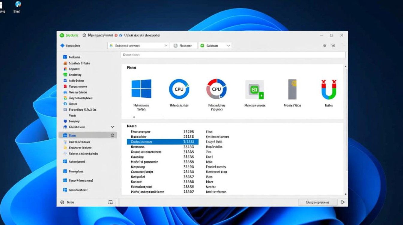Open the large blue Windows logo tile
Viewport: 403px width, 225px height.
(x=141, y=89)
